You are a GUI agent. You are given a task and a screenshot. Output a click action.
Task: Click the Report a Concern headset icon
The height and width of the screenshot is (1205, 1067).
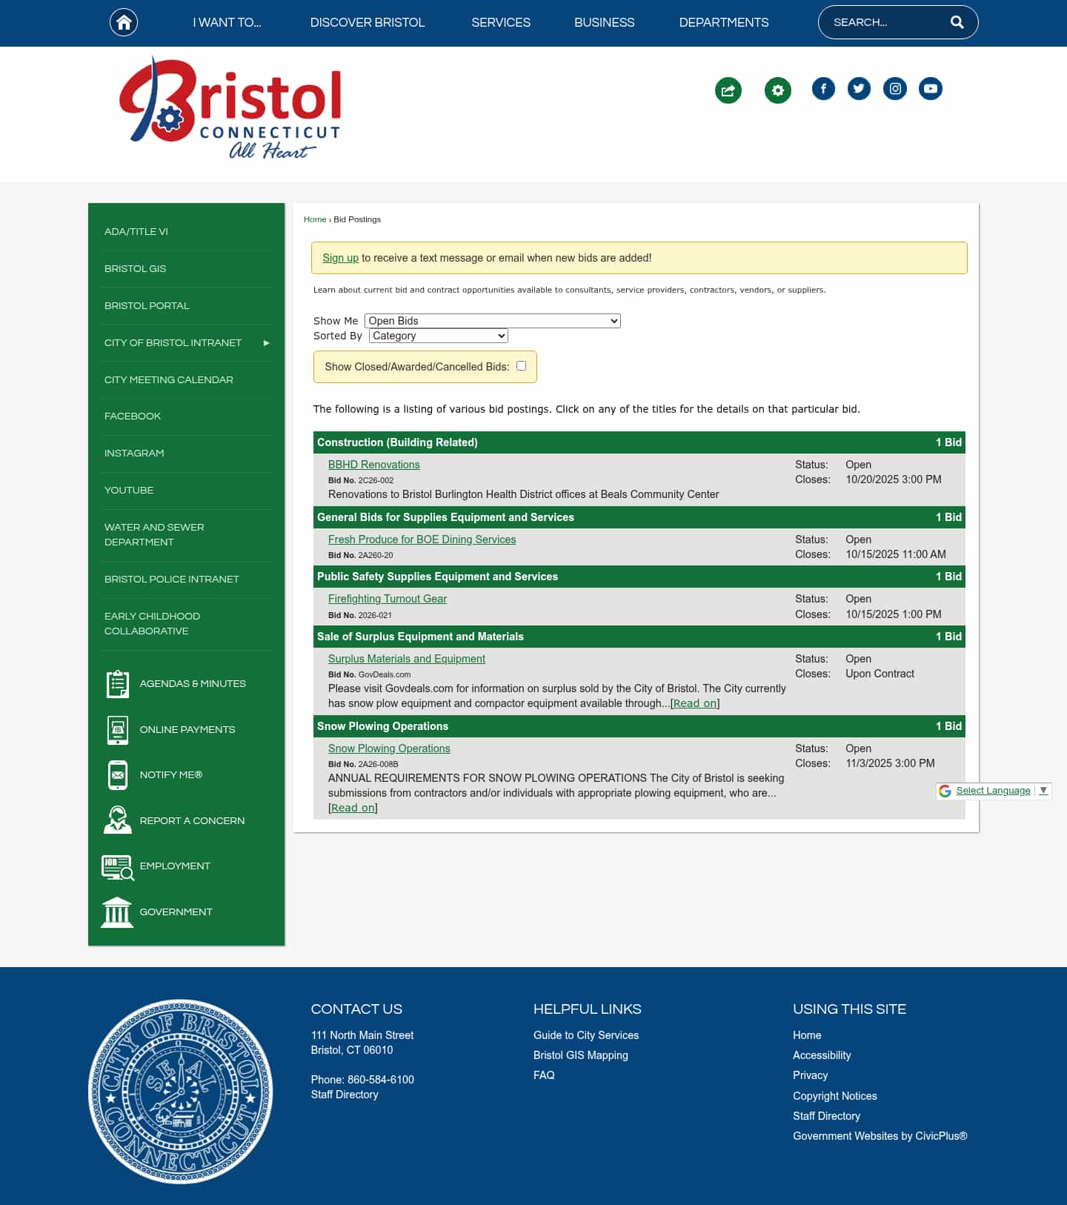tap(117, 820)
